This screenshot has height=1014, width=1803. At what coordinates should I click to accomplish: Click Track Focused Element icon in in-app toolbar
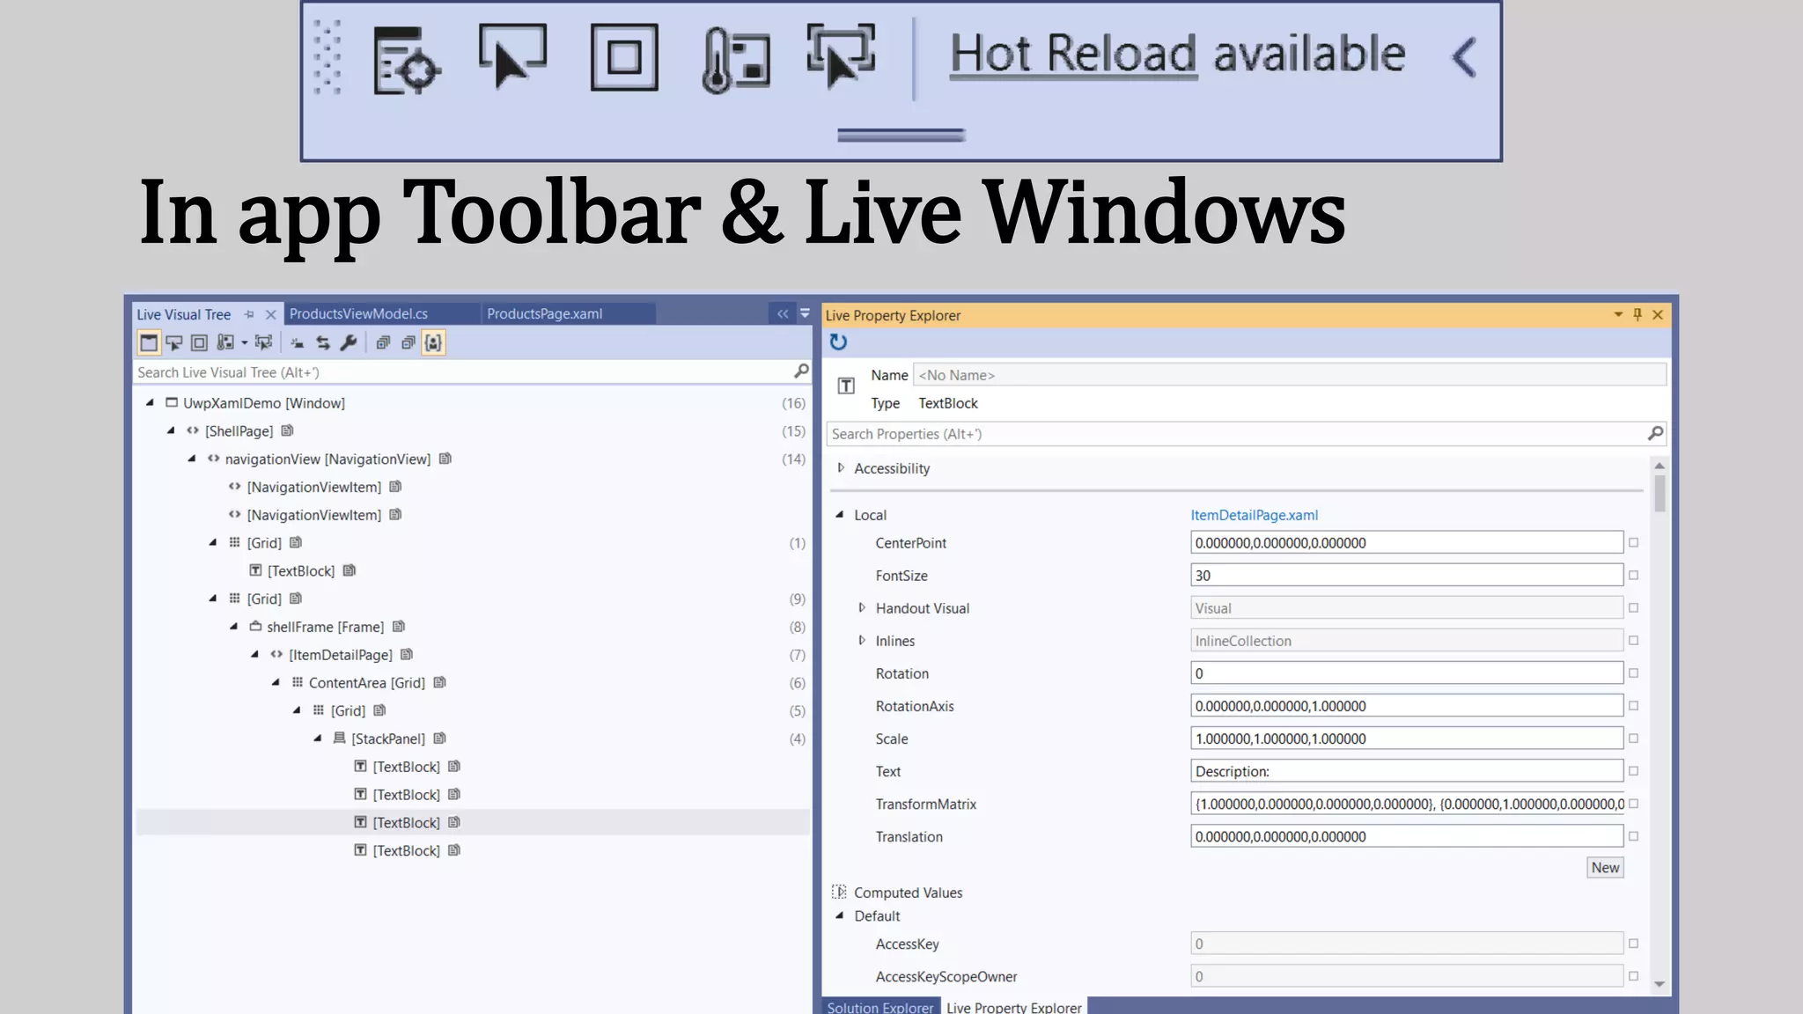736,59
